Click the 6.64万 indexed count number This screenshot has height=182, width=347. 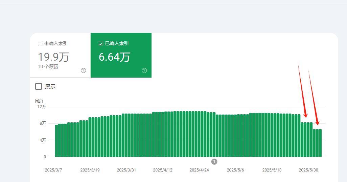pyautogui.click(x=114, y=57)
